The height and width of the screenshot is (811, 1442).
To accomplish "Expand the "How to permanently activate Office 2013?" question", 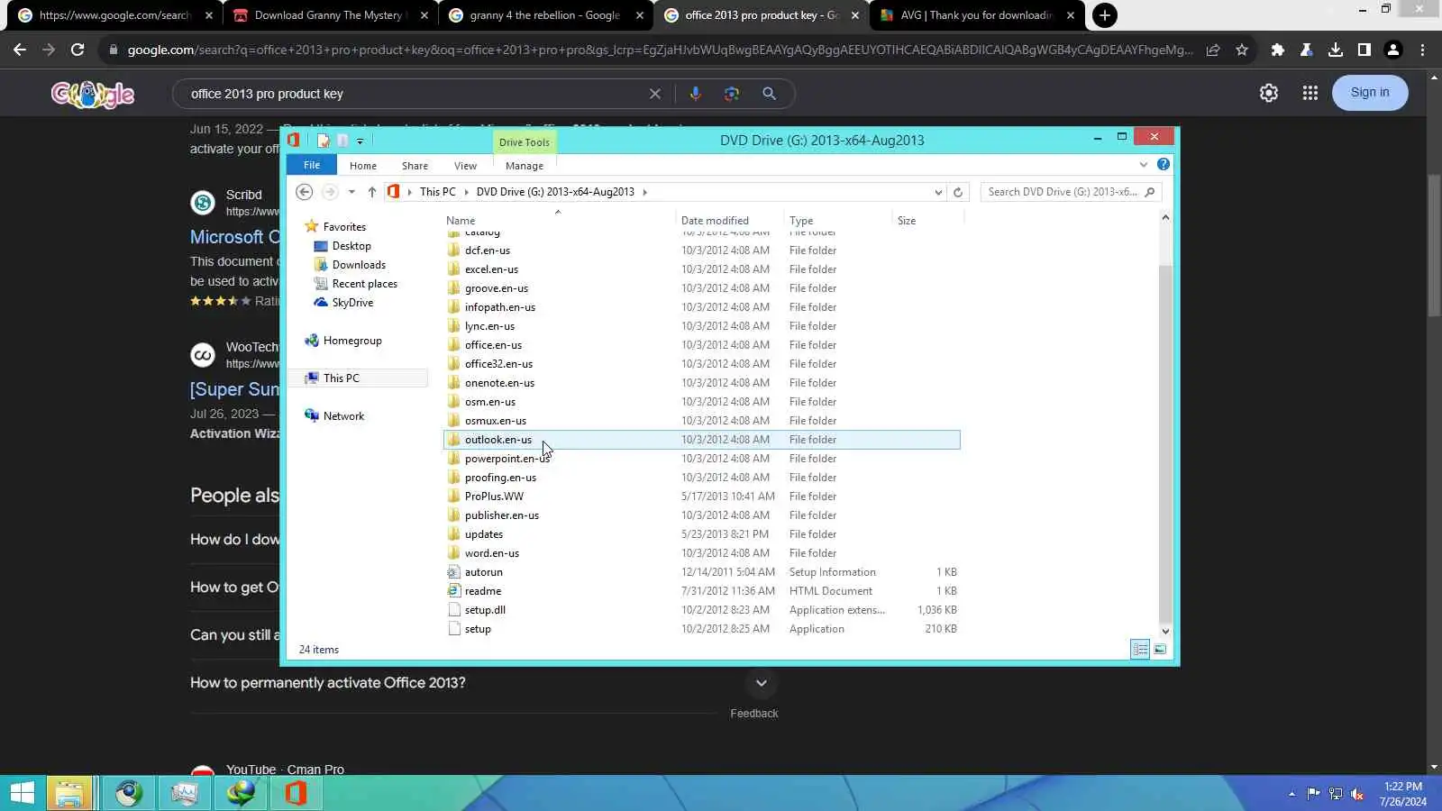I will coord(762,683).
